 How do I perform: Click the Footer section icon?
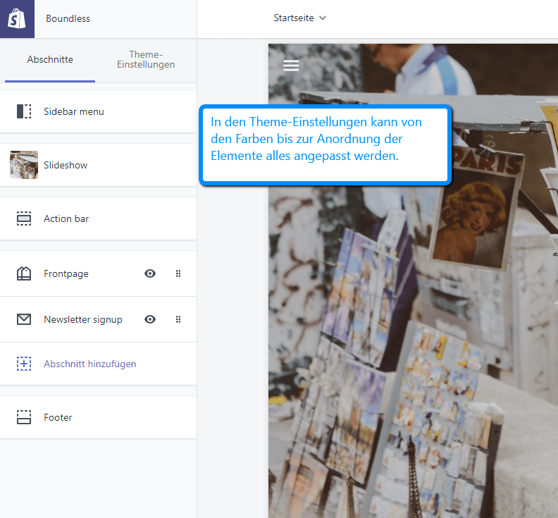24,417
